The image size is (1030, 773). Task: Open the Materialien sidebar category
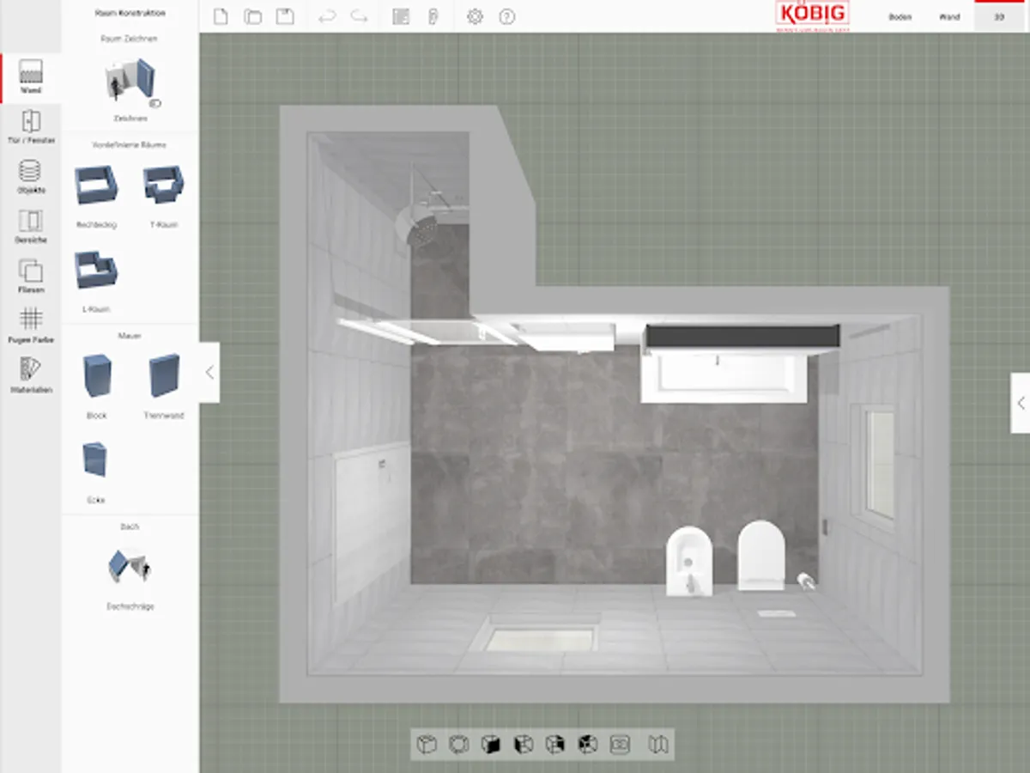pos(31,376)
